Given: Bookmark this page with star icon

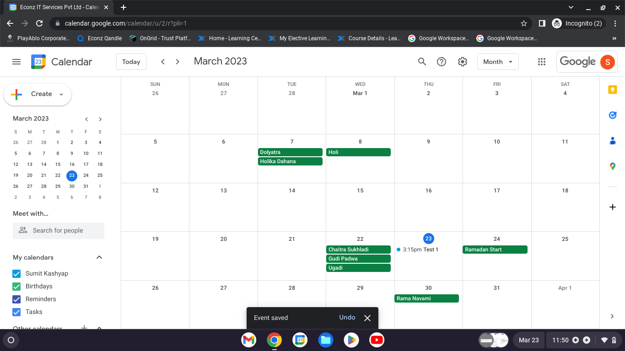Looking at the screenshot, I should [524, 23].
